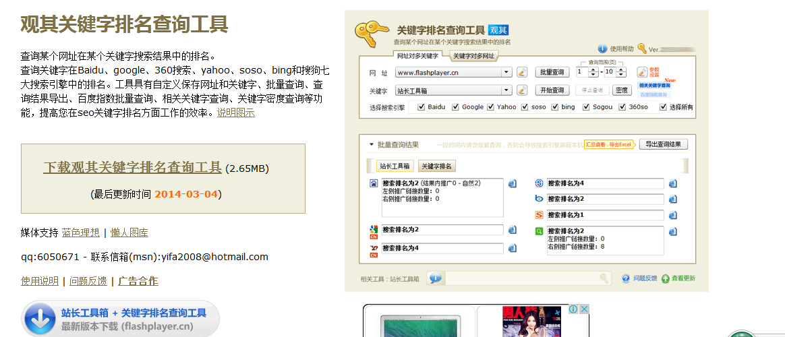Toggle the soso checkbox
The image size is (785, 337).
point(525,107)
